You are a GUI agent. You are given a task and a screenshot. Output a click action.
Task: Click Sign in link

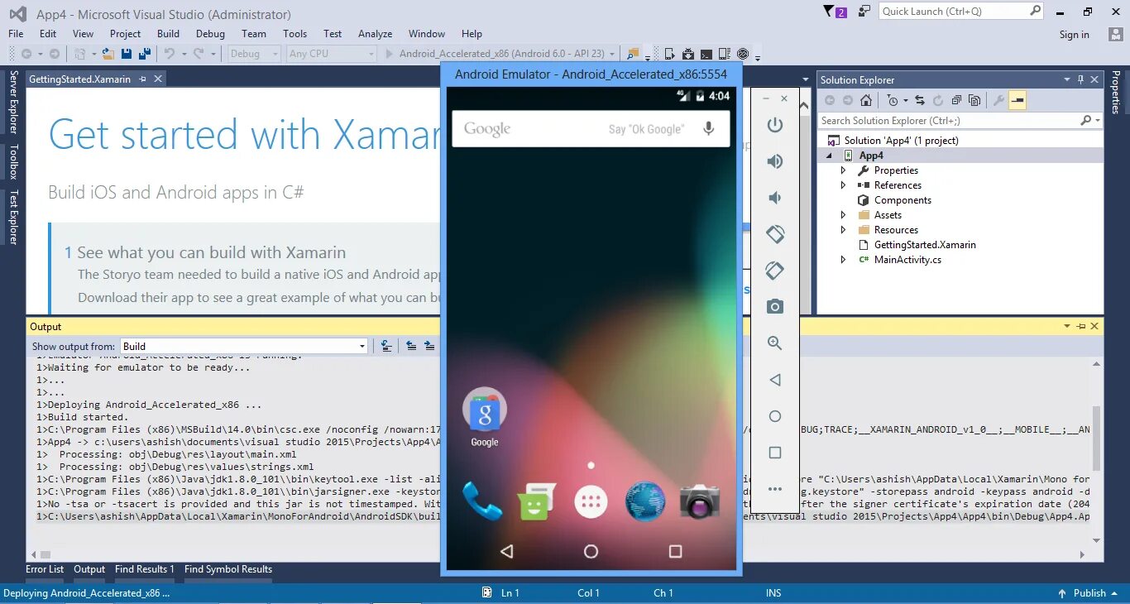pos(1074,35)
